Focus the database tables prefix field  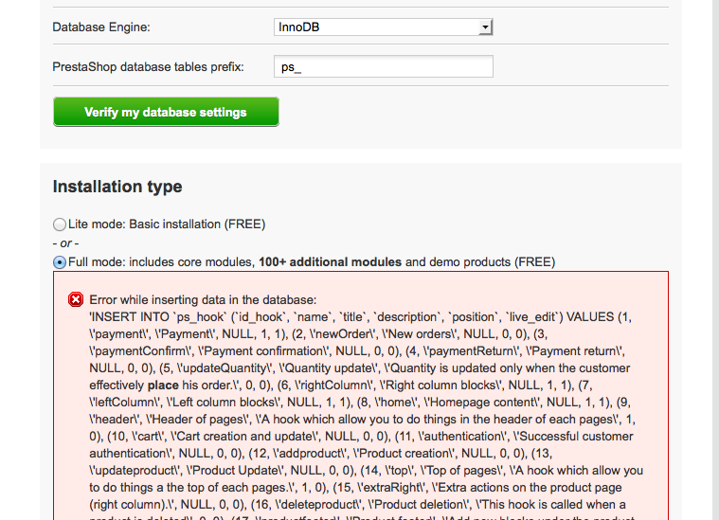383,66
